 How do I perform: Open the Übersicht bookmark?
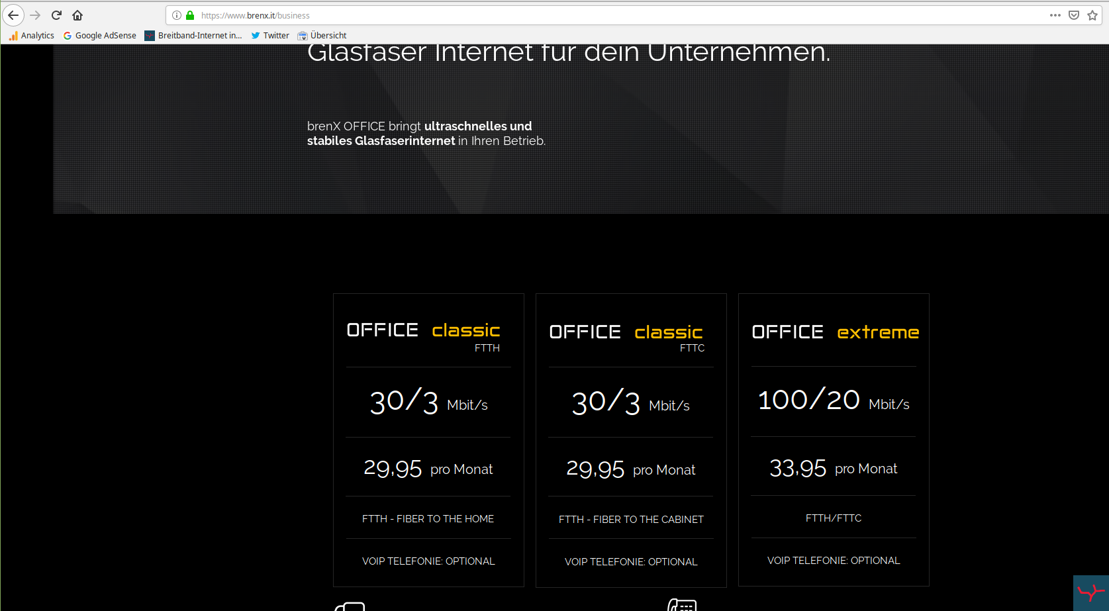tap(322, 36)
